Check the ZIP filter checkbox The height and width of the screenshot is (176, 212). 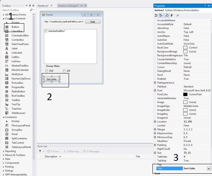pyautogui.click(x=64, y=71)
